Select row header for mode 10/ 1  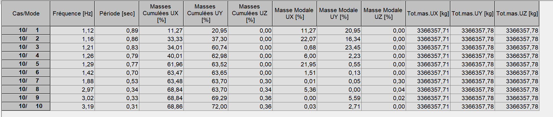[26, 30]
